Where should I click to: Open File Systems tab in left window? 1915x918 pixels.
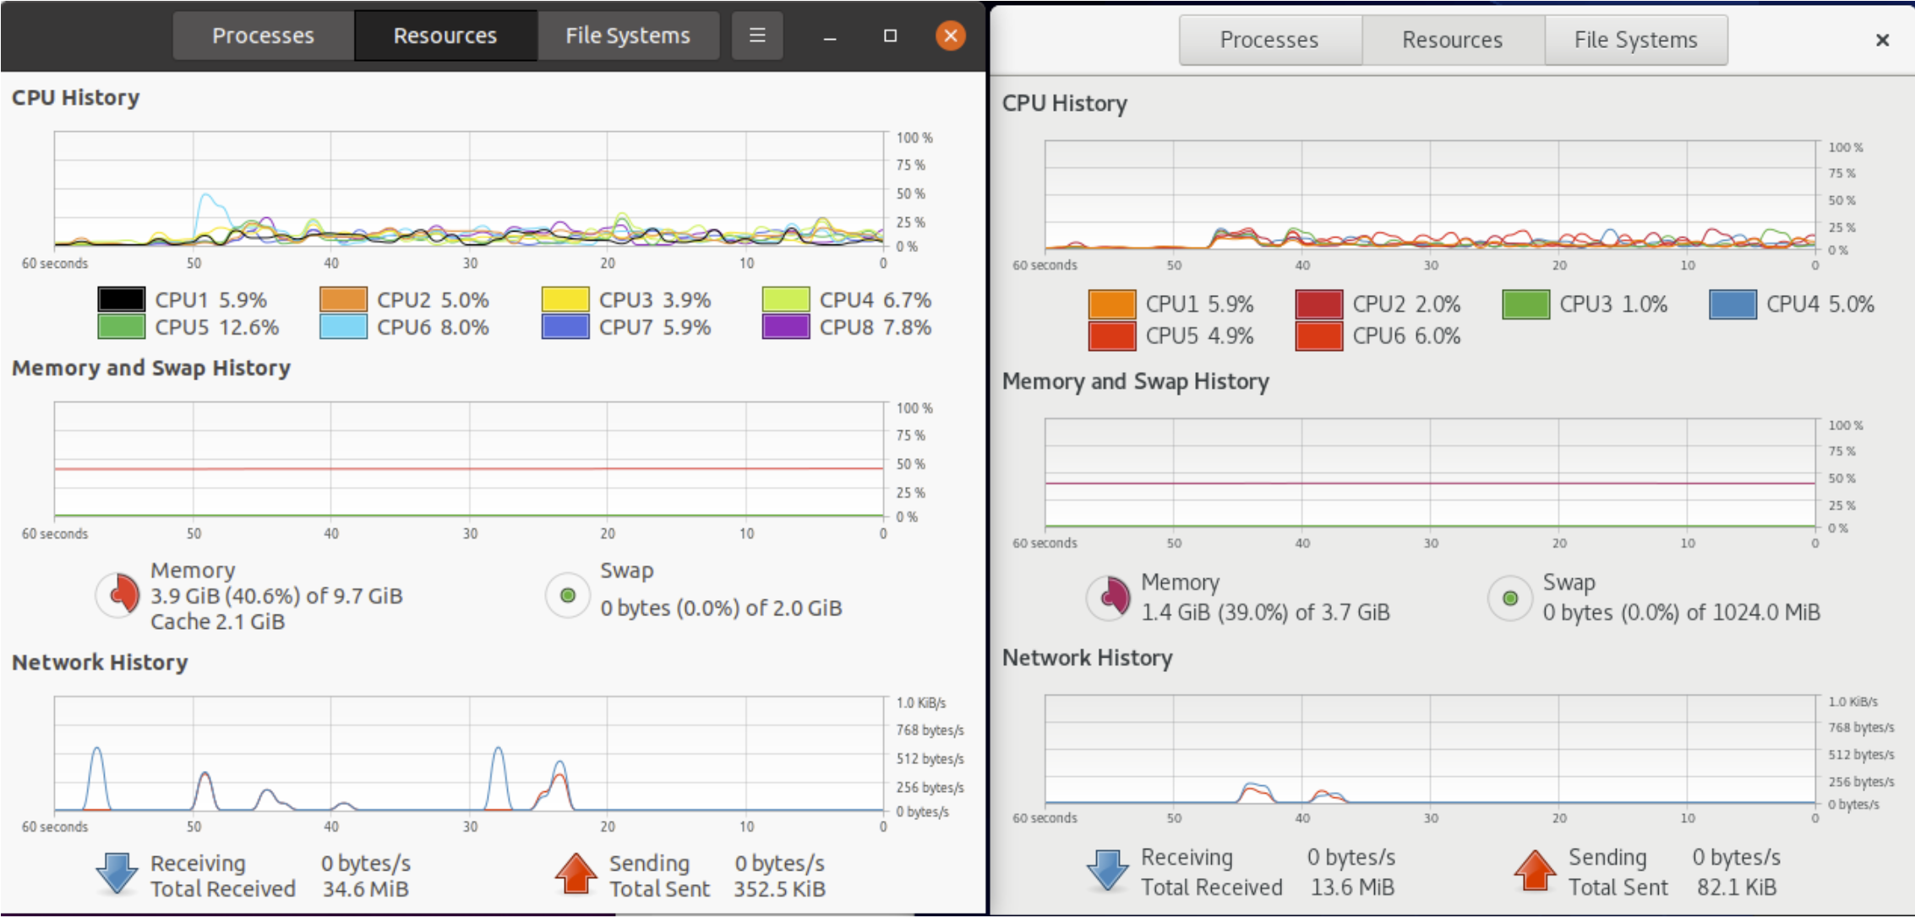(x=627, y=36)
